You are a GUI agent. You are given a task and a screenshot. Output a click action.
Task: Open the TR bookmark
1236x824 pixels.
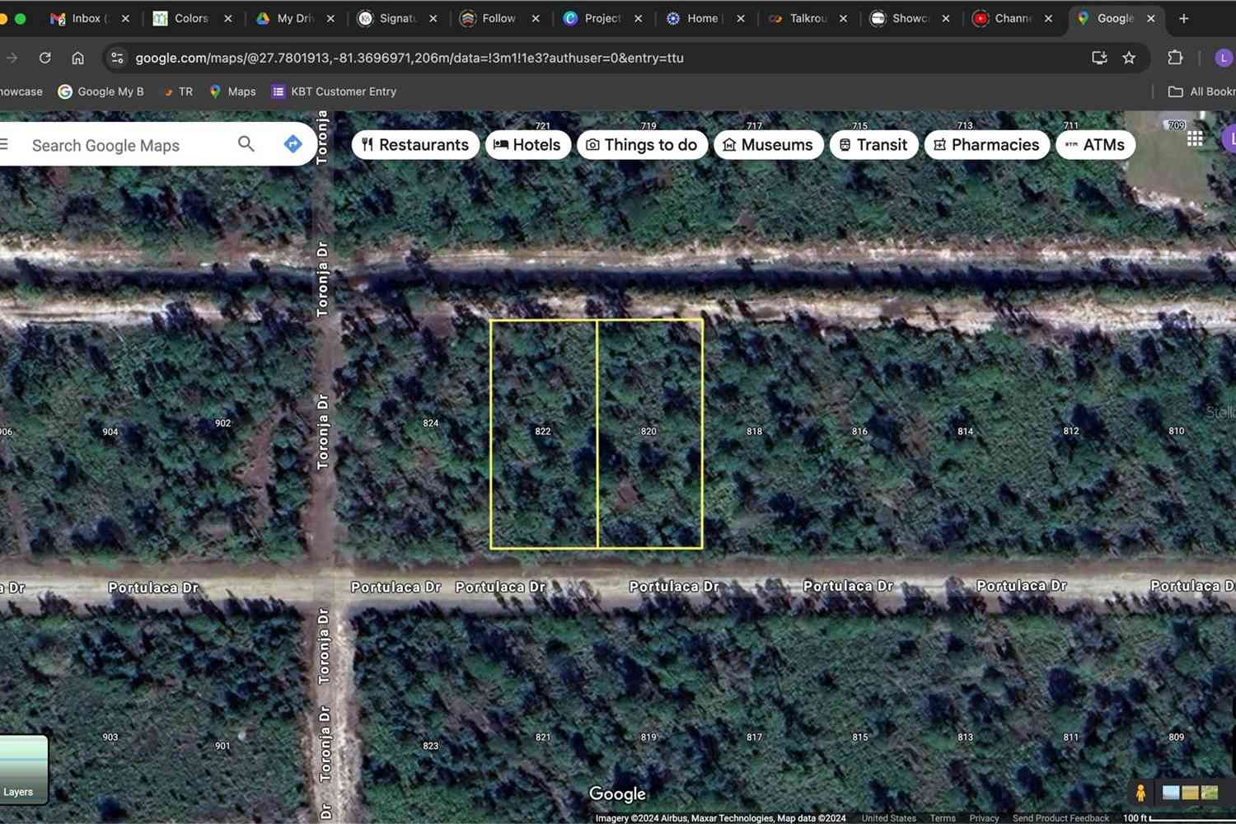coord(178,91)
